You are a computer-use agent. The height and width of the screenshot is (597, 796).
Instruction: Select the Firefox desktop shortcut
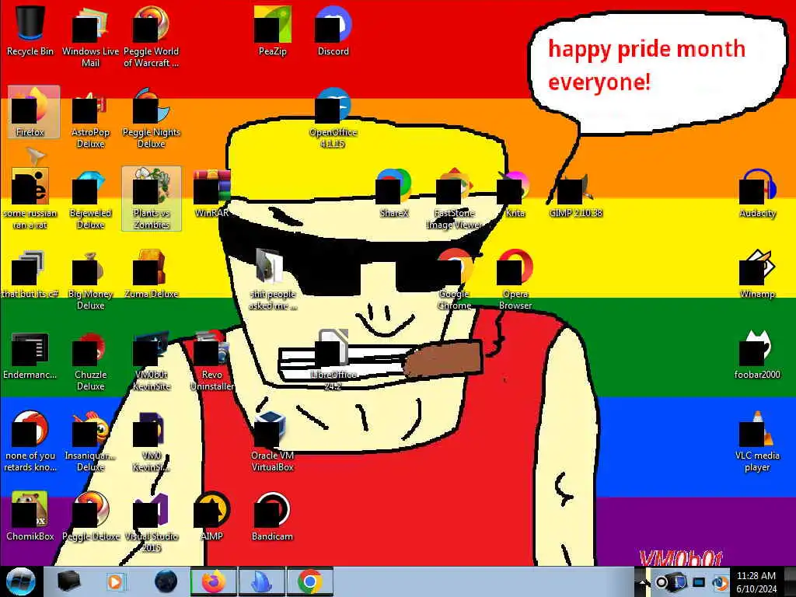[33, 112]
